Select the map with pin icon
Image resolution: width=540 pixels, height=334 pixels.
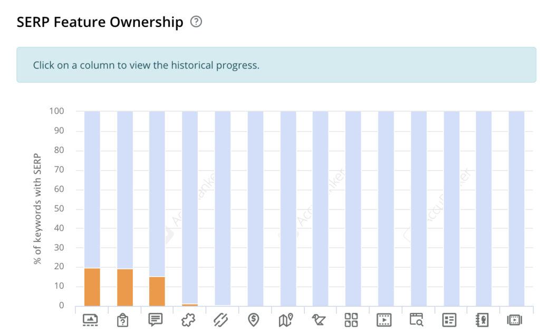coord(286,320)
